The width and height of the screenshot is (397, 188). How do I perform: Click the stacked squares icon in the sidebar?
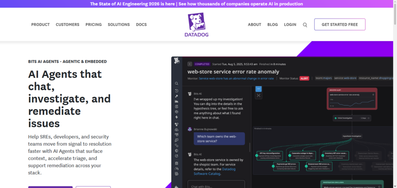(x=177, y=140)
